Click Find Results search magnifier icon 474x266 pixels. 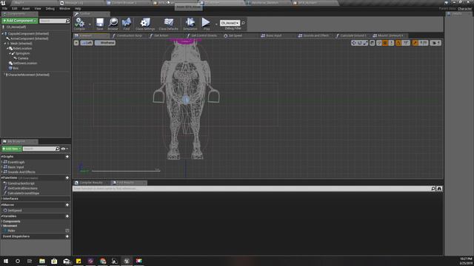coord(433,188)
